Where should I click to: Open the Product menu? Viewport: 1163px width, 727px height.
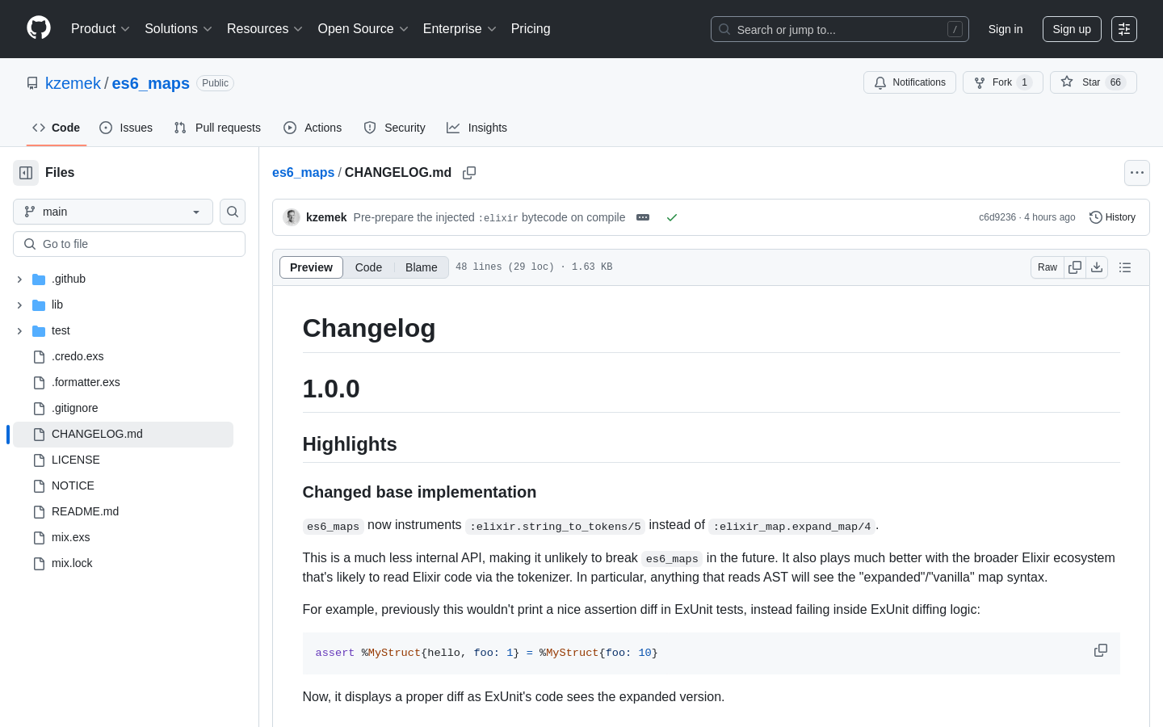(x=100, y=29)
